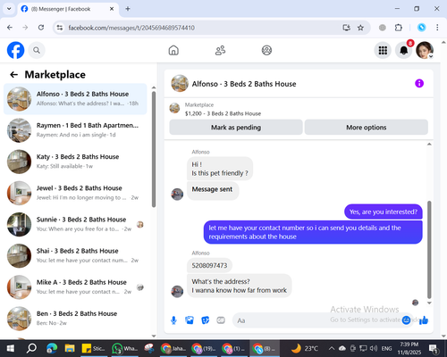The width and height of the screenshot is (447, 357).
Task: Open Sticky Notes from taskbar
Action: tap(94, 348)
